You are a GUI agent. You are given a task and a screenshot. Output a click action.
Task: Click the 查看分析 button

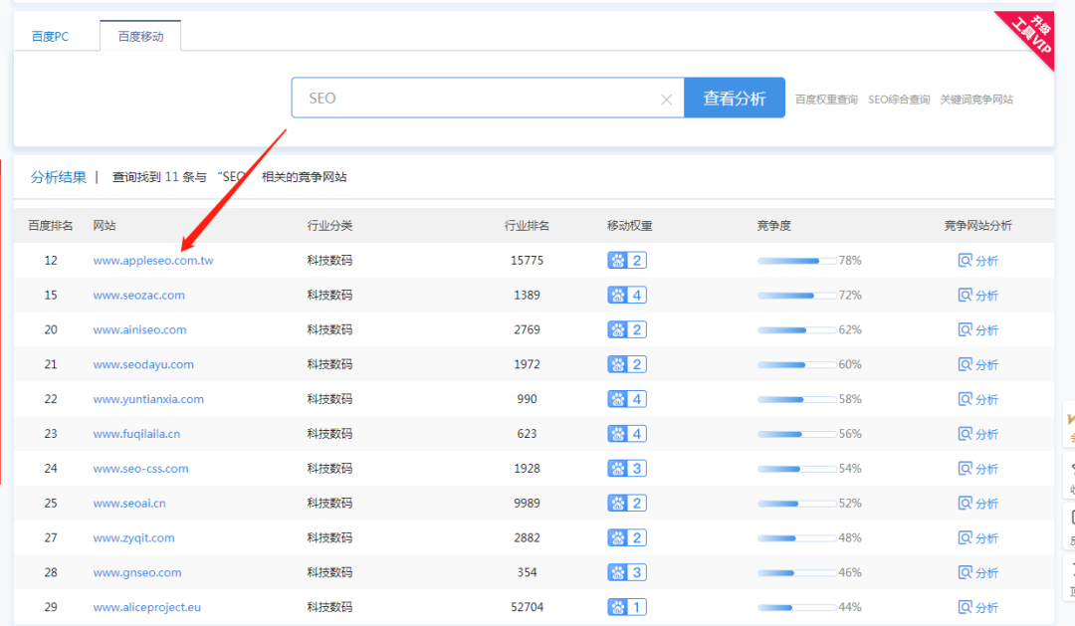(735, 99)
